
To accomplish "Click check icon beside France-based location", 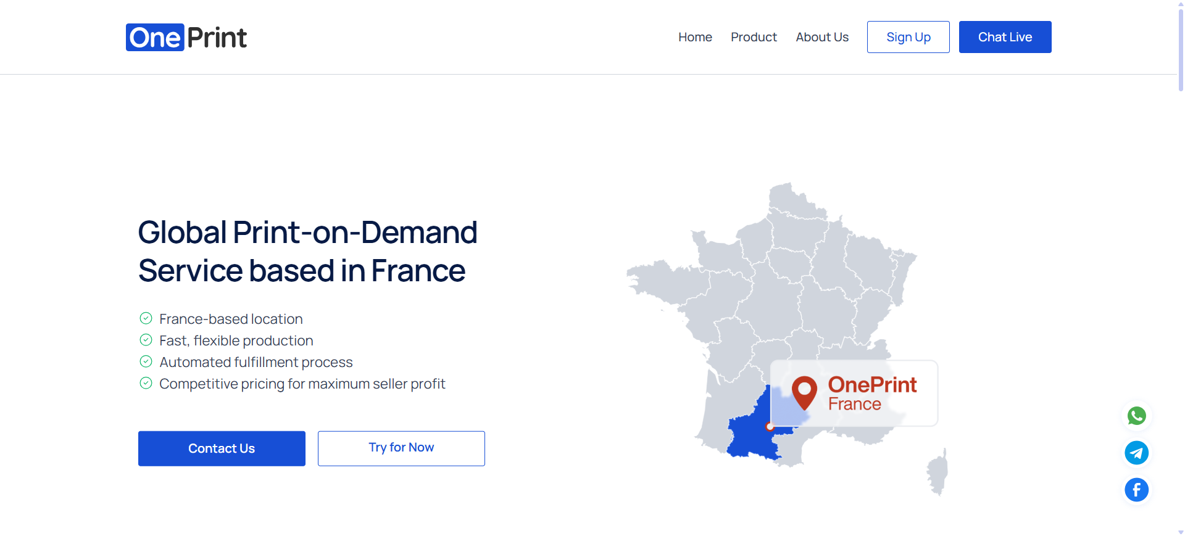I will 146,318.
